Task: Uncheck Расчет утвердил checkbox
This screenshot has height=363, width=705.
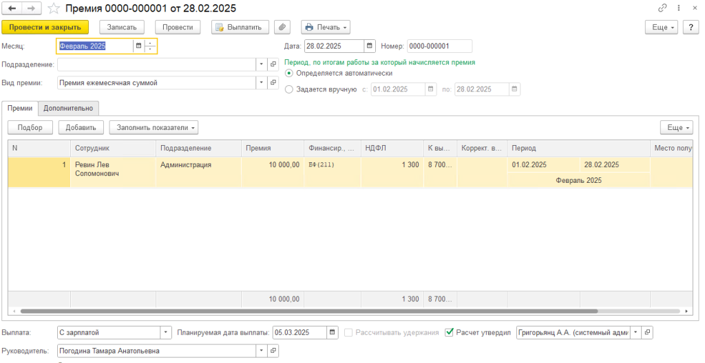Action: pos(449,333)
